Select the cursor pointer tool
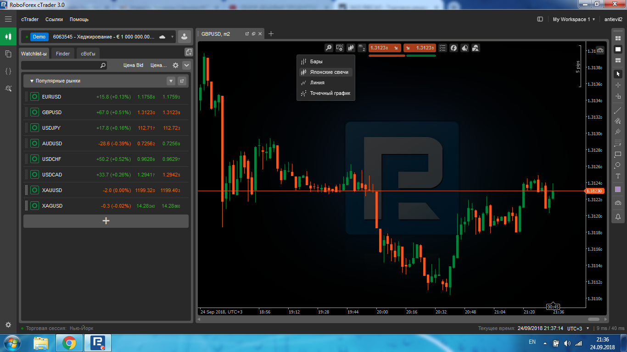This screenshot has height=352, width=627. click(618, 74)
